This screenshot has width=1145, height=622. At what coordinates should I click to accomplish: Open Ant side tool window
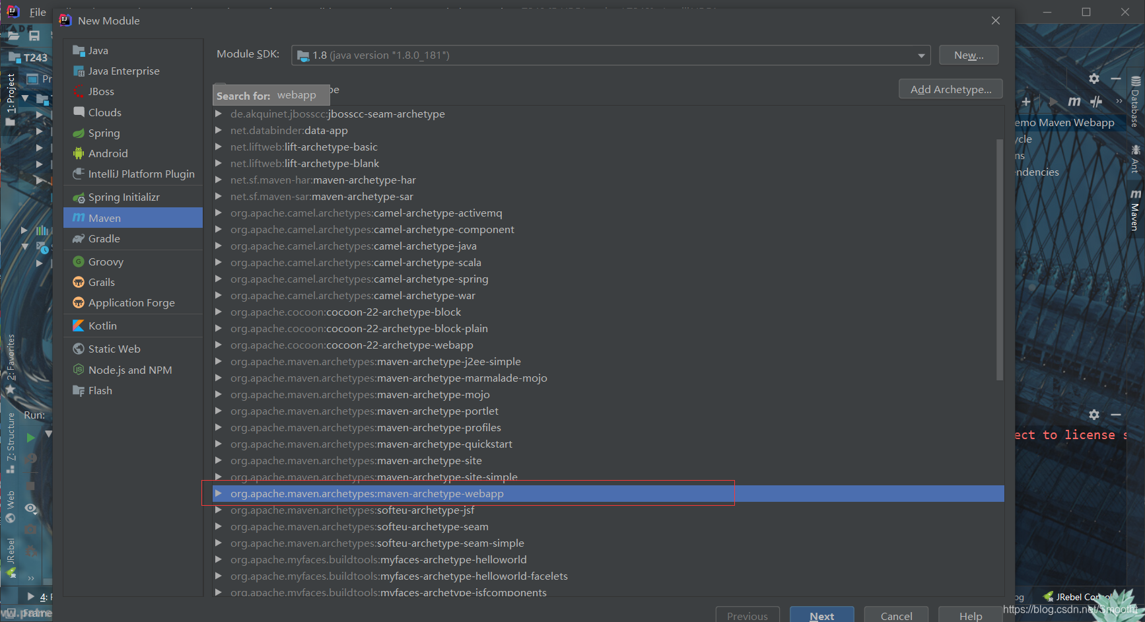pyautogui.click(x=1135, y=159)
